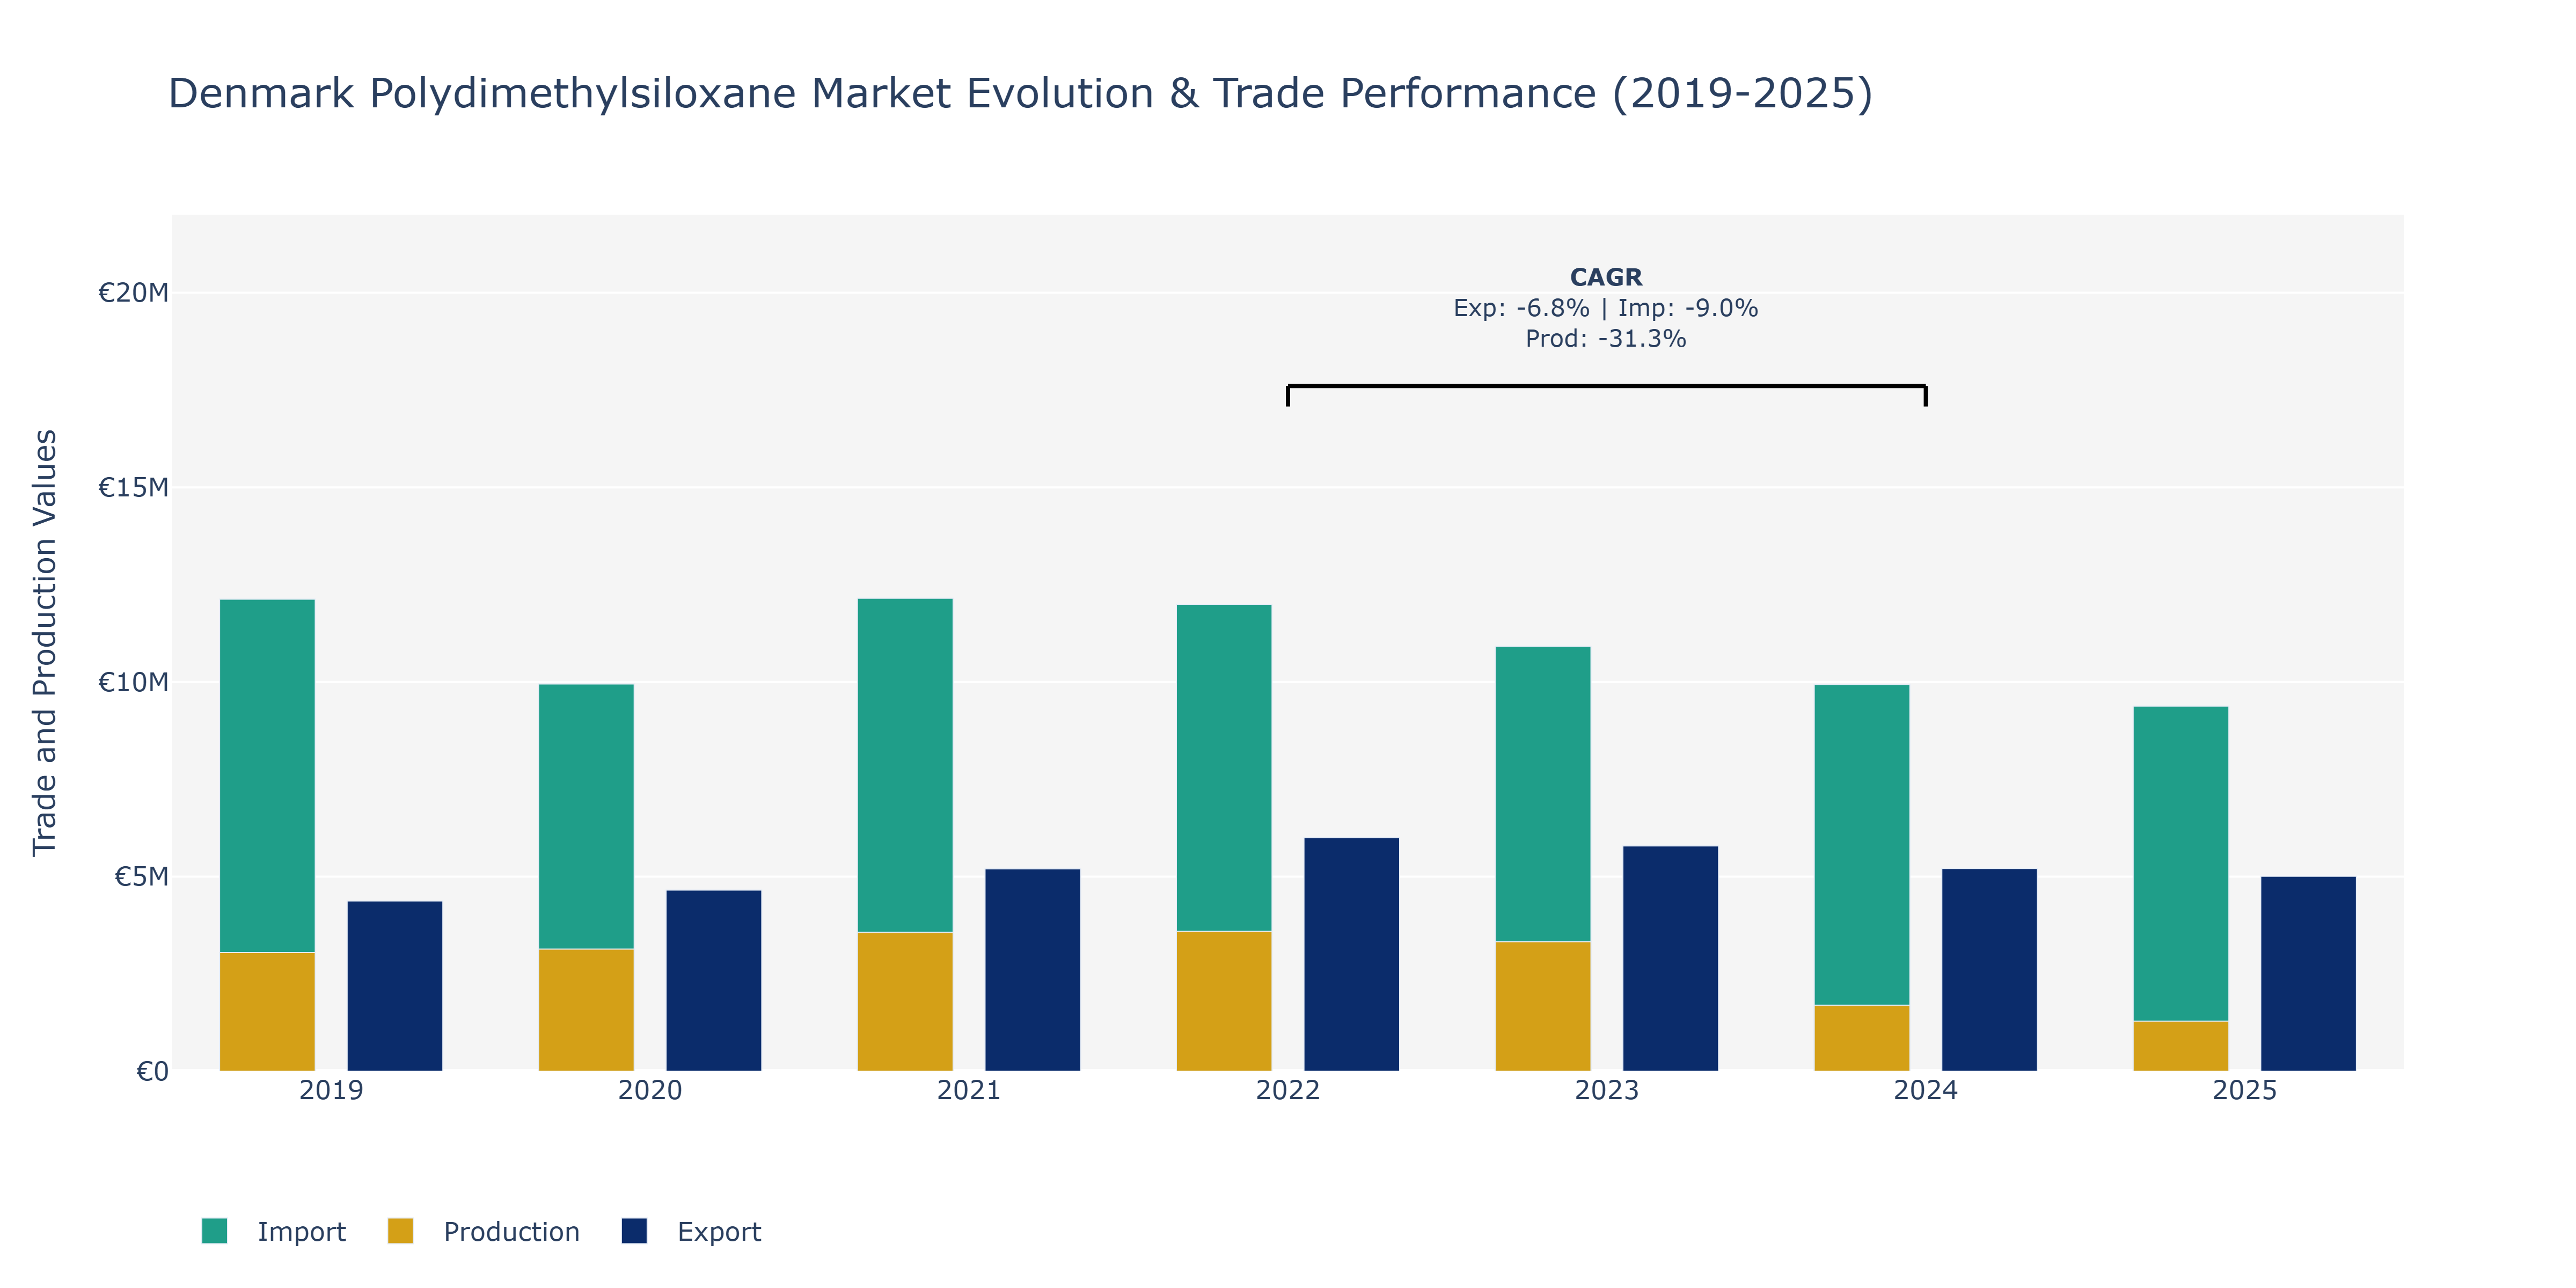Click the 2022 x-axis label
2576x1288 pixels.
1288,1090
